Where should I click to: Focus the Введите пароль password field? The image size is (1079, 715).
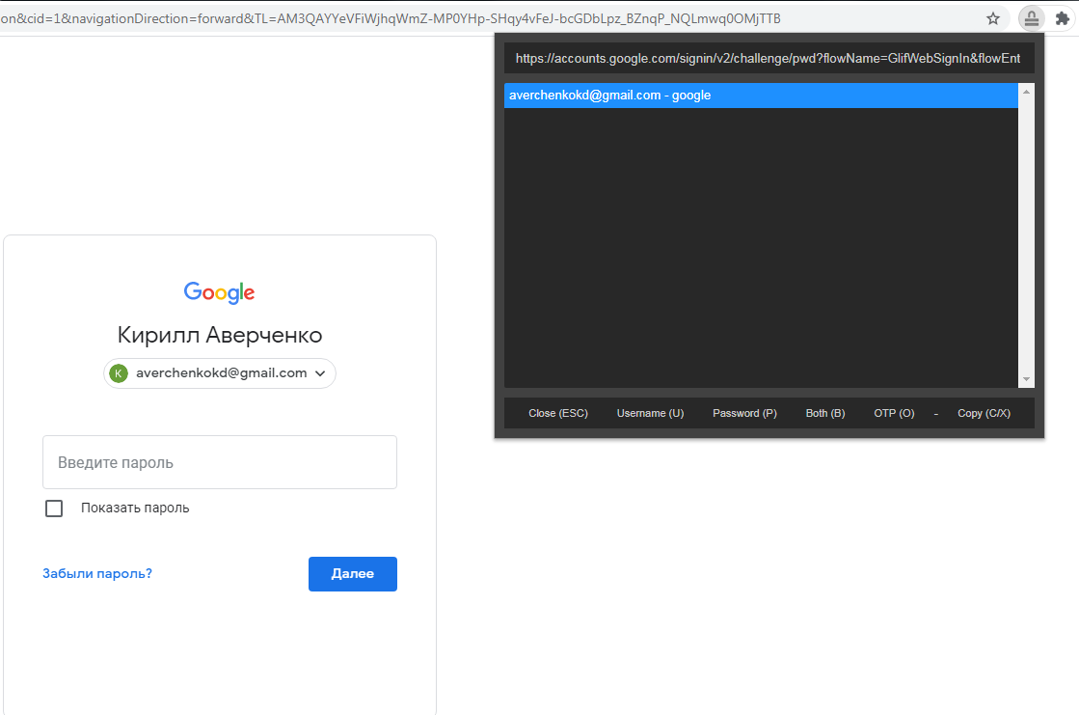click(x=220, y=462)
